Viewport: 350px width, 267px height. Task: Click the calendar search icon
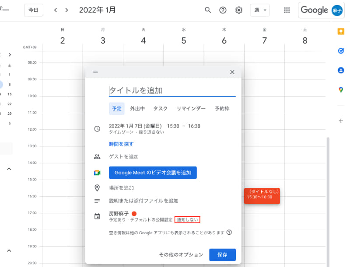click(x=208, y=10)
